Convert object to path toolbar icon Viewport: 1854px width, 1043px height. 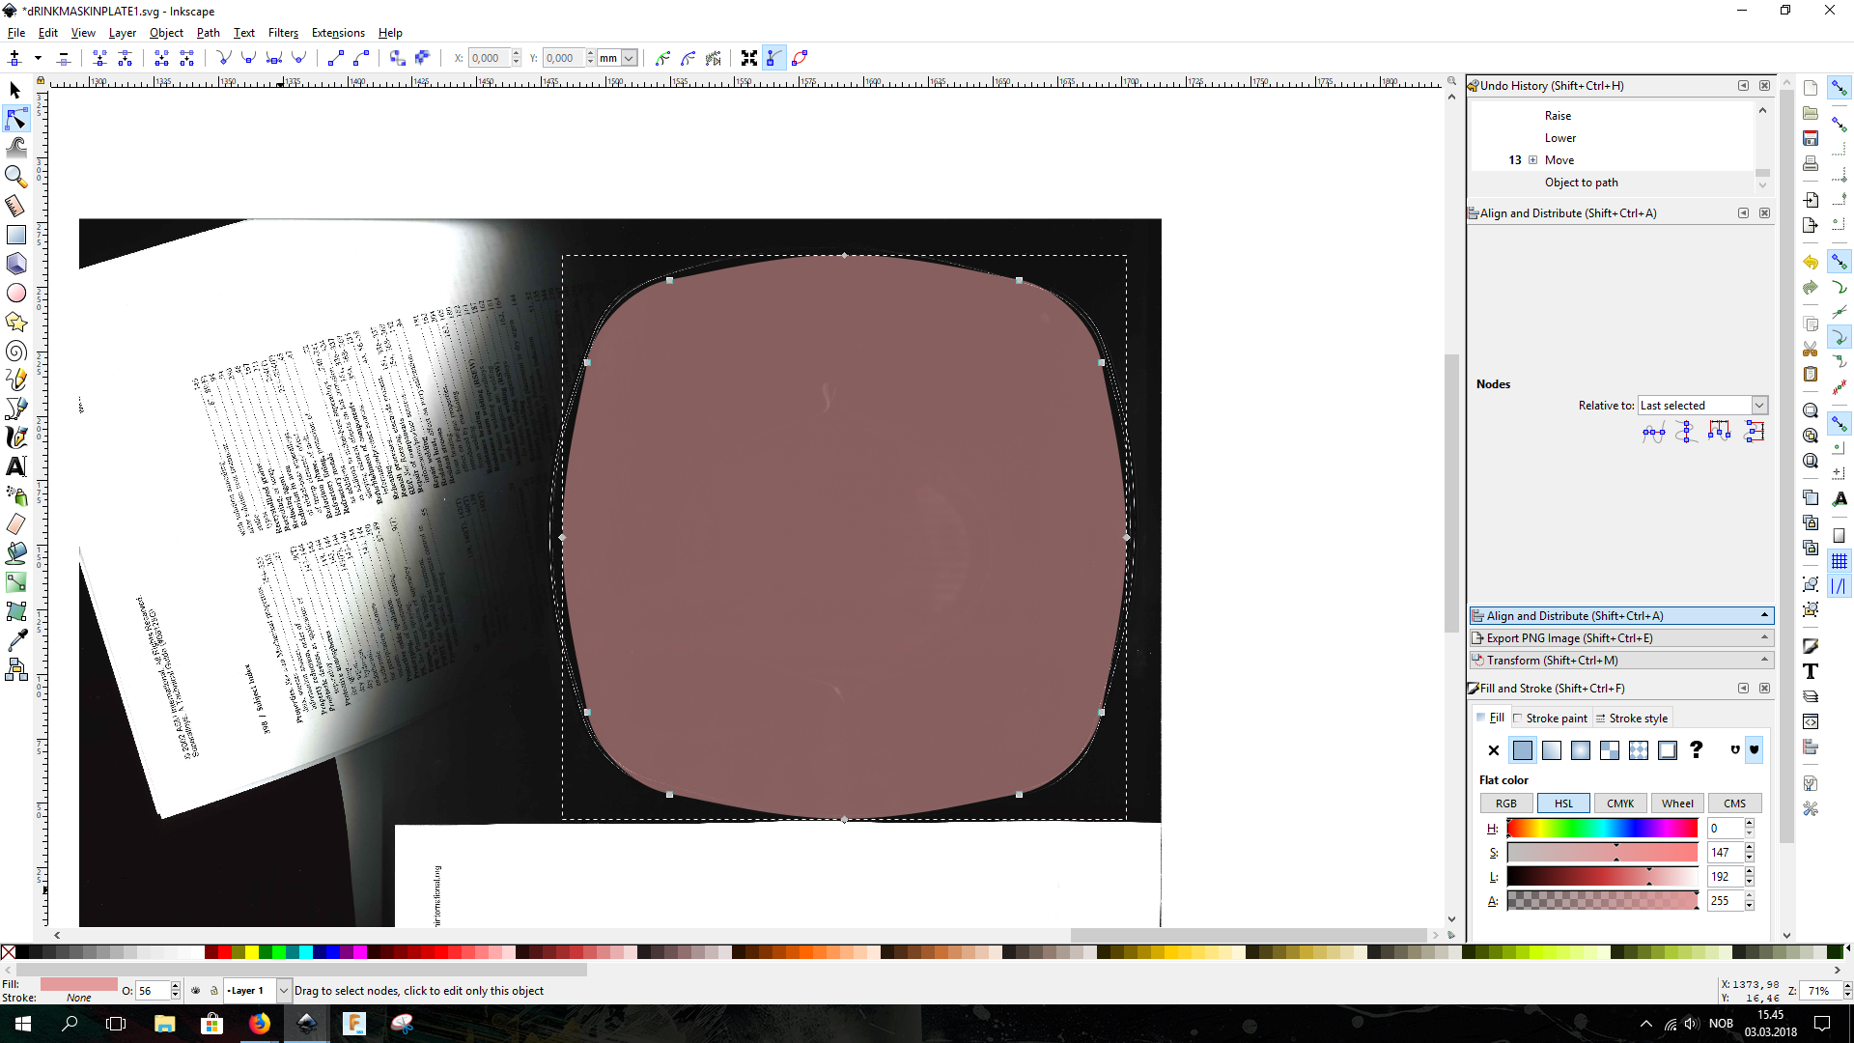[x=398, y=58]
